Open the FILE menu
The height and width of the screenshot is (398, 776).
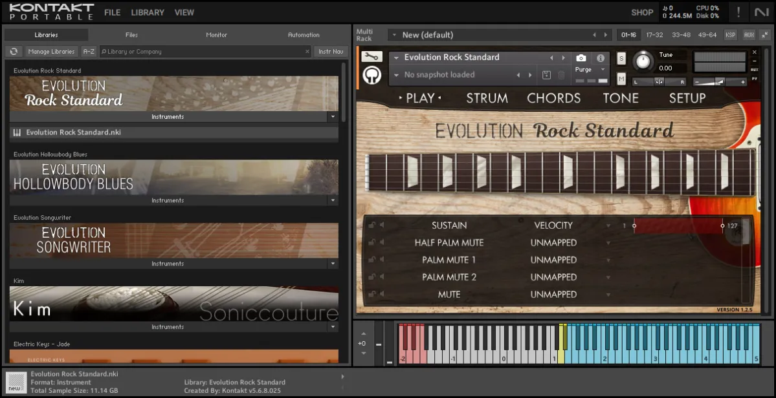coord(112,12)
